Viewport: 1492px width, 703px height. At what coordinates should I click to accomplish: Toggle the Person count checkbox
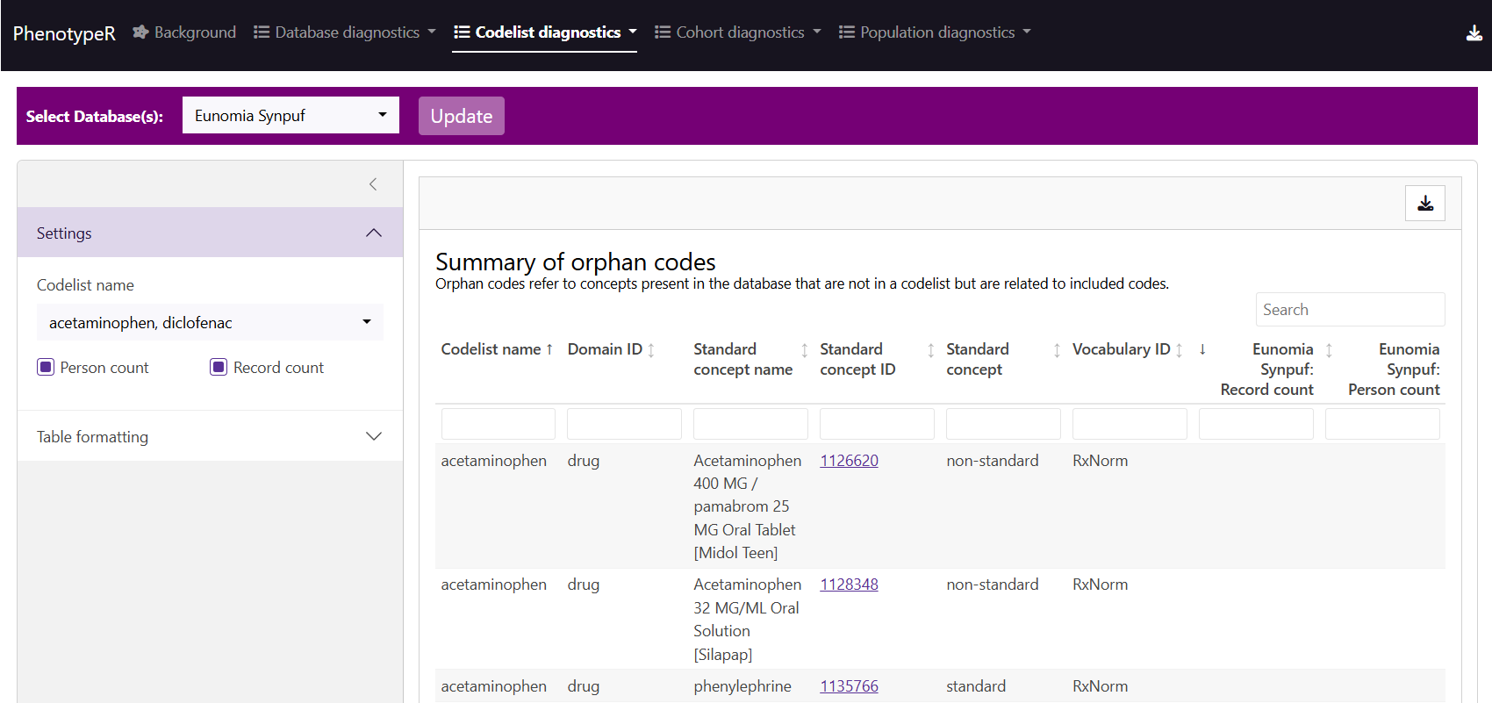pyautogui.click(x=46, y=368)
